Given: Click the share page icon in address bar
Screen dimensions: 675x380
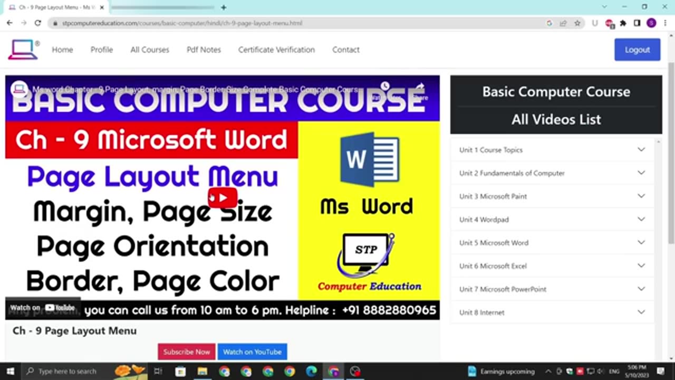Looking at the screenshot, I should click(563, 23).
